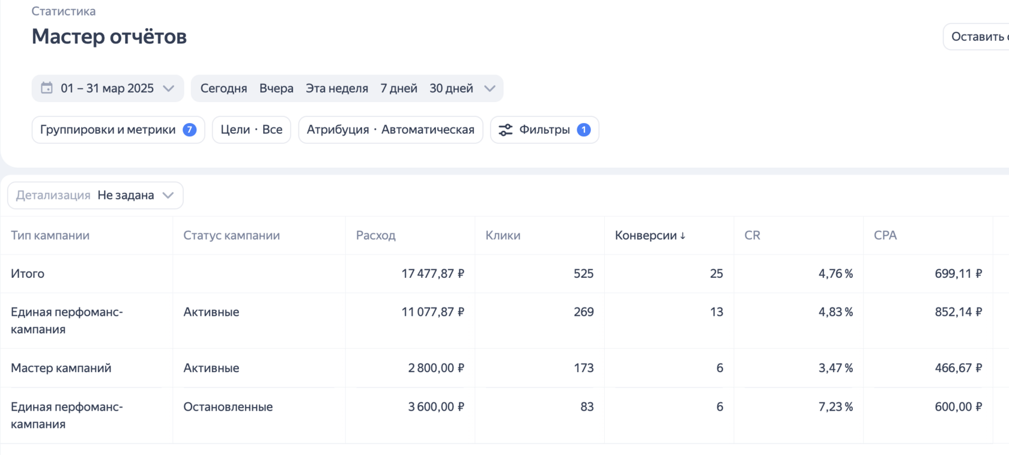Expand more period presets chevron
This screenshot has height=455, width=1009.
[490, 88]
